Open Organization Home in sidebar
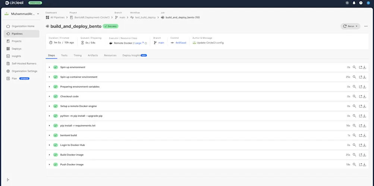Viewport: 374px width, 186px height. [x=22, y=26]
